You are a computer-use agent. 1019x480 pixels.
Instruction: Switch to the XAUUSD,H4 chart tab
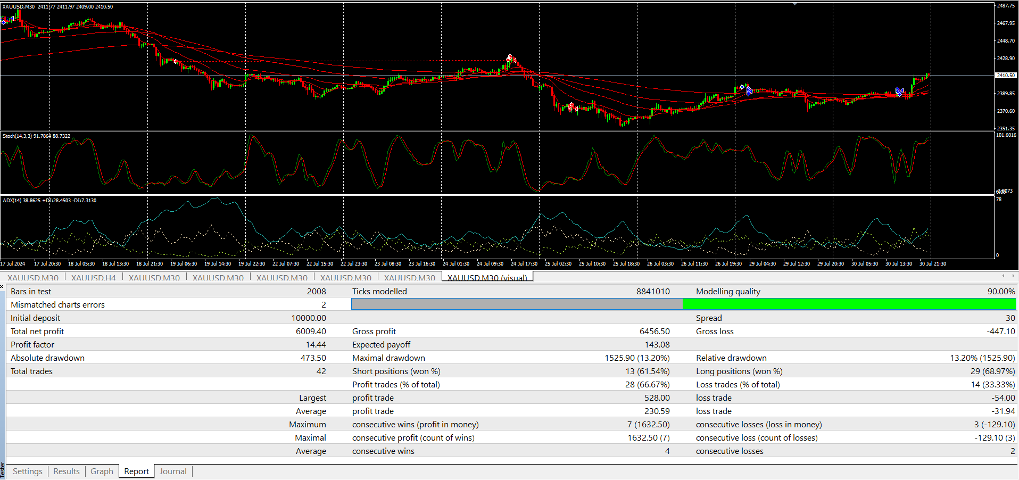(93, 278)
